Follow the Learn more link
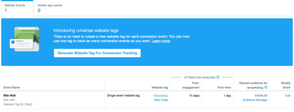Screen dimensions: 294x112 click(x=161, y=41)
